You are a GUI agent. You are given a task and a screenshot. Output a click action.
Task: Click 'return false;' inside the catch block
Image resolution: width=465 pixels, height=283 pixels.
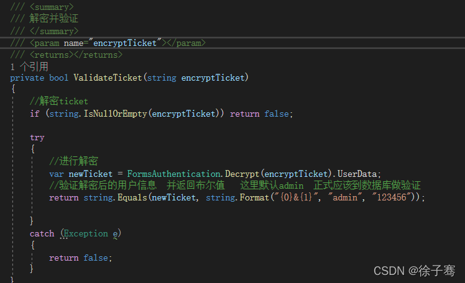pyautogui.click(x=81, y=258)
